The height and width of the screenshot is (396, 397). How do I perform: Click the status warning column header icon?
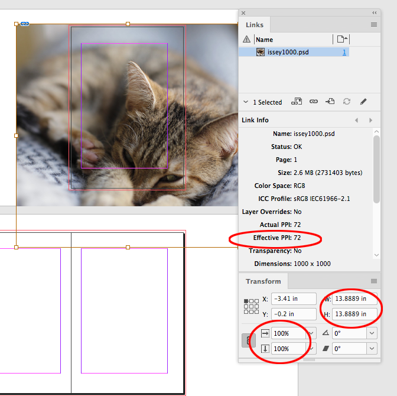click(246, 39)
